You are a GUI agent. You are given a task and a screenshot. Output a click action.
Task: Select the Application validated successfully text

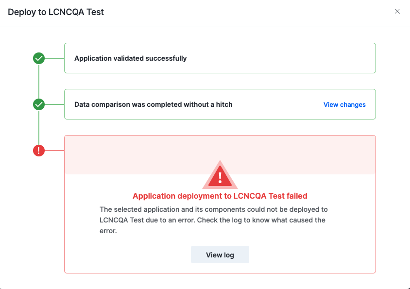tap(131, 58)
